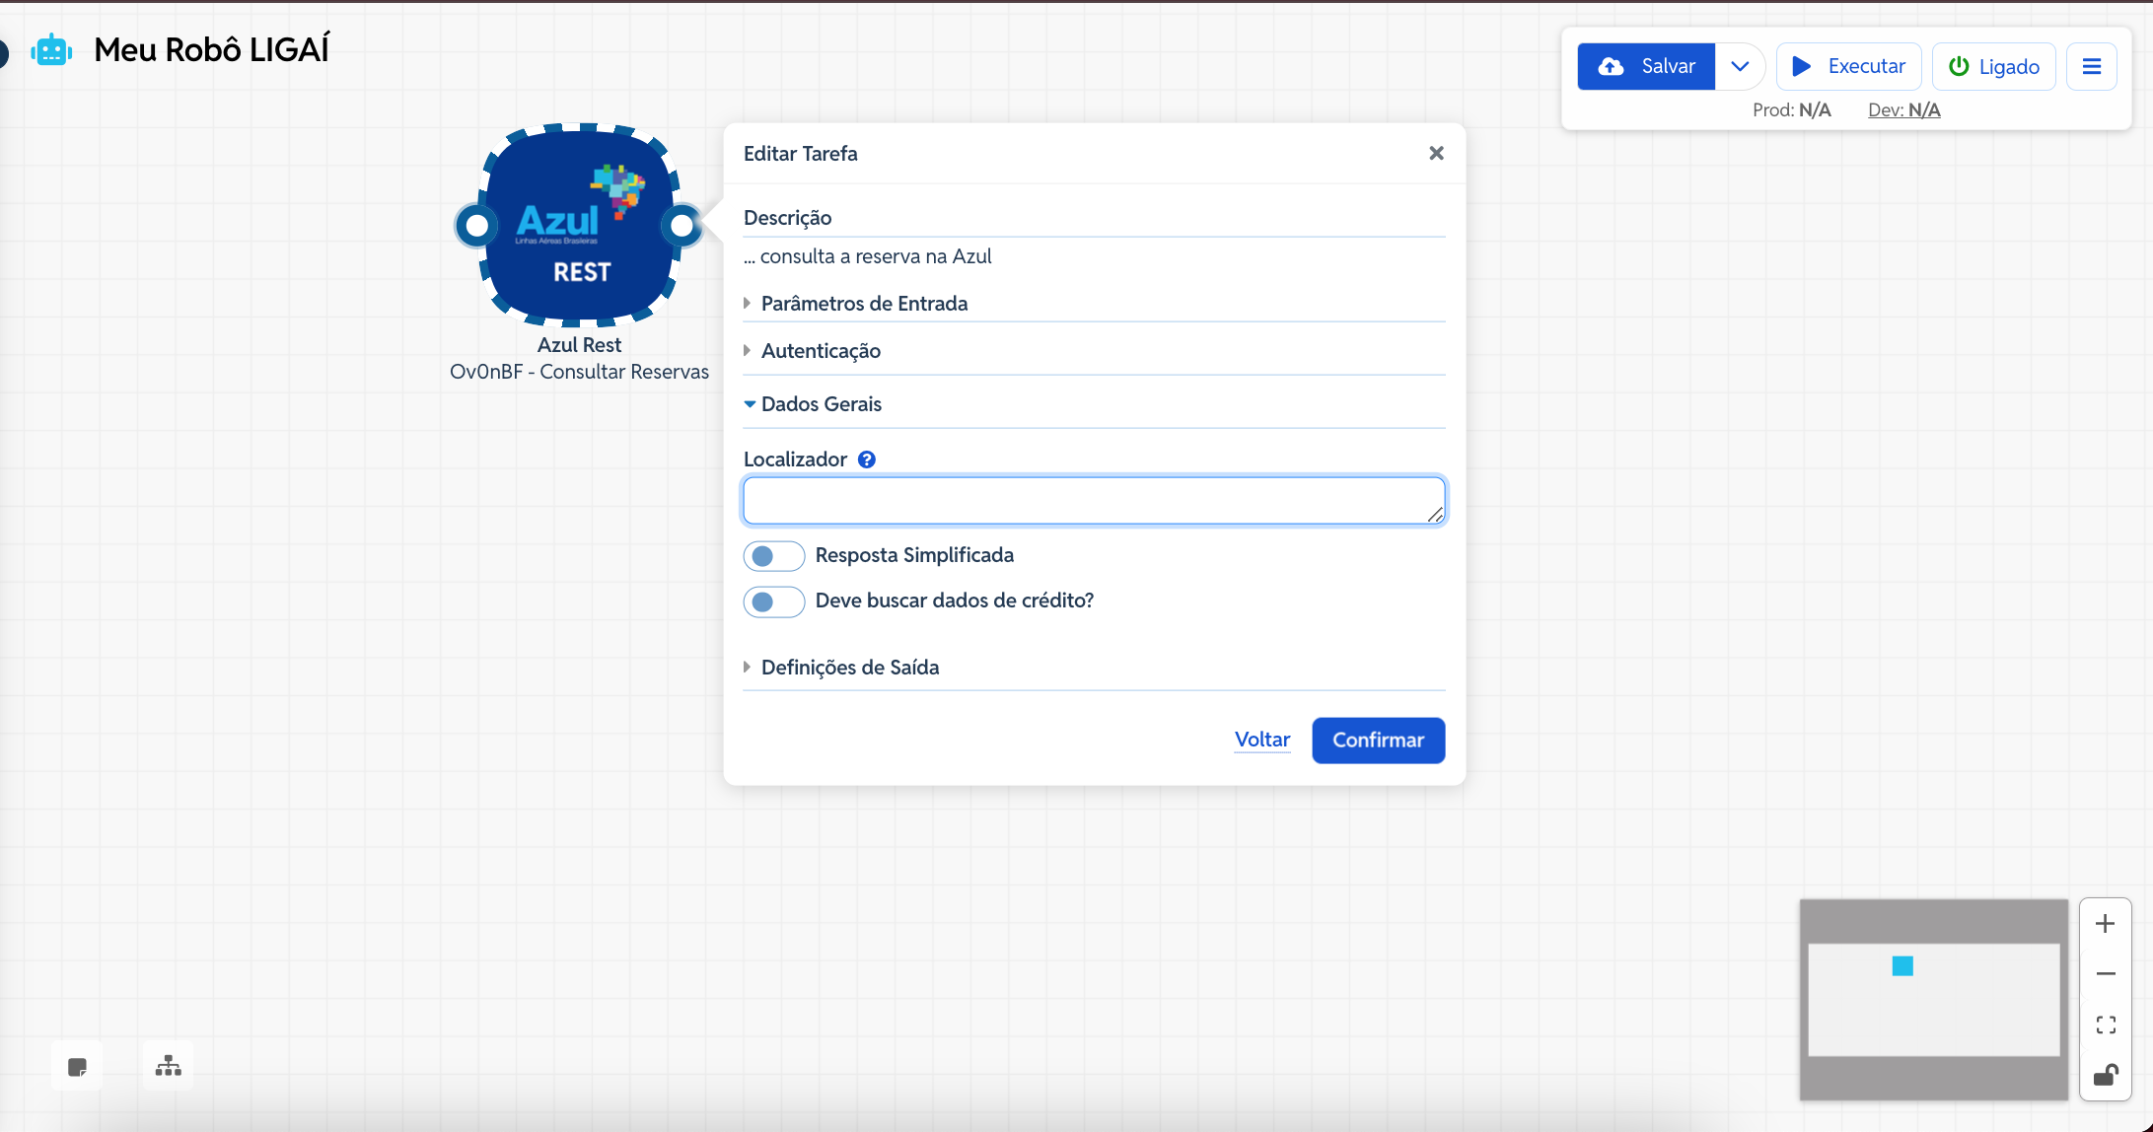2153x1132 pixels.
Task: Toggle the Ligado power button
Action: coord(1993,66)
